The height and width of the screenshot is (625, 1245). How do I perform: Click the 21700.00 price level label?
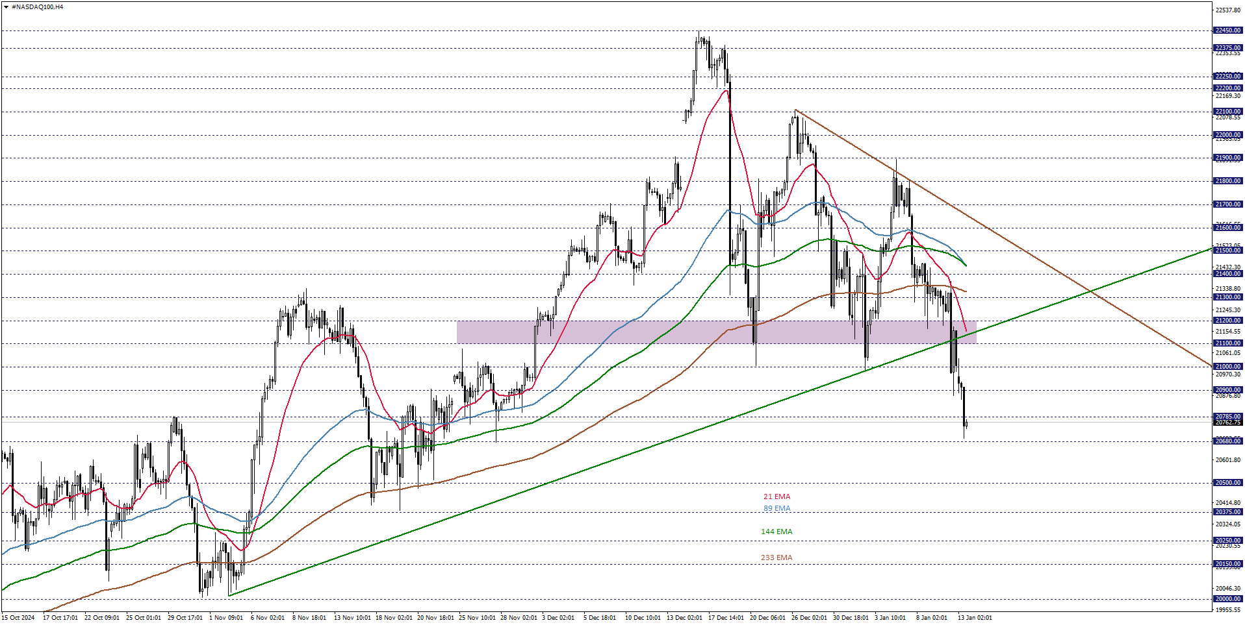1227,204
